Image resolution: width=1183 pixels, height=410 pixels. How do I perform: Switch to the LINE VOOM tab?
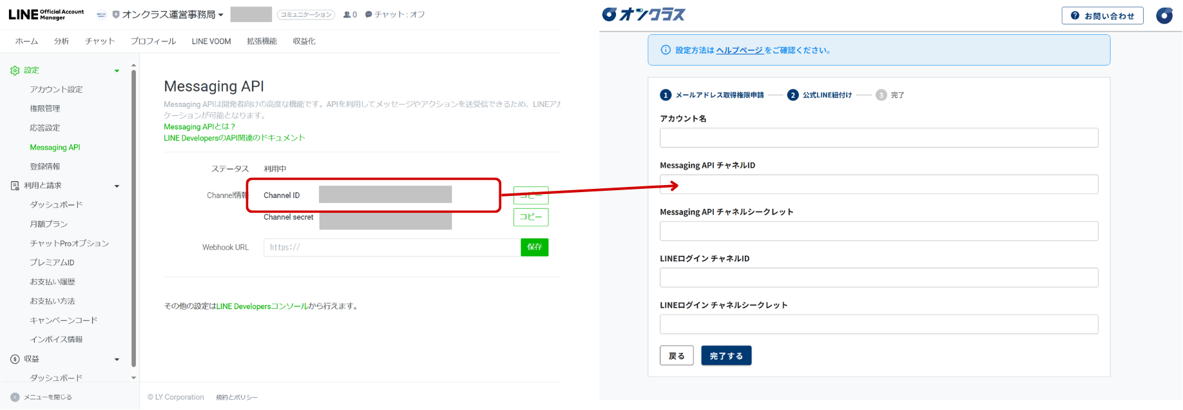[x=211, y=41]
